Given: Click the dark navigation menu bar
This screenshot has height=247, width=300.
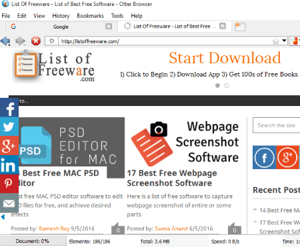Looking at the screenshot, I should pyautogui.click(x=155, y=101).
